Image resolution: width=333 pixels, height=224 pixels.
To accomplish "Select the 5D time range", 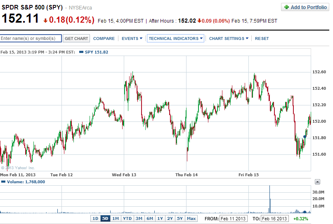I will [105, 219].
